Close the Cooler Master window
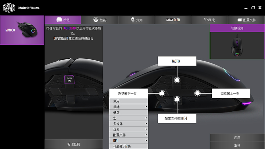265x149 pixels. click(260, 8)
